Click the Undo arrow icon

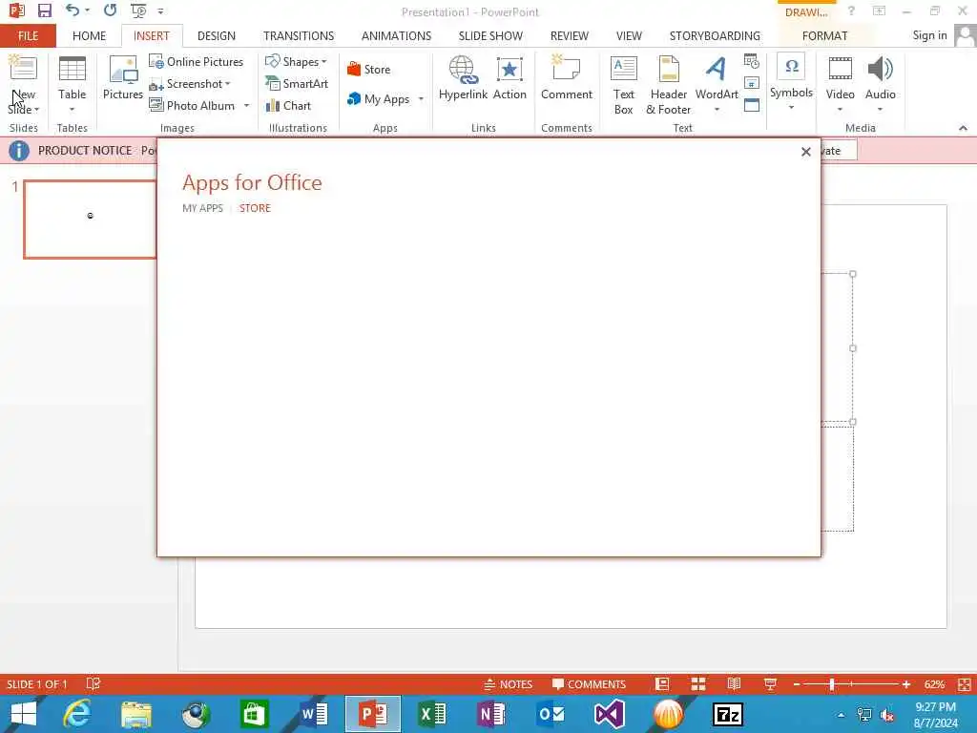point(73,10)
